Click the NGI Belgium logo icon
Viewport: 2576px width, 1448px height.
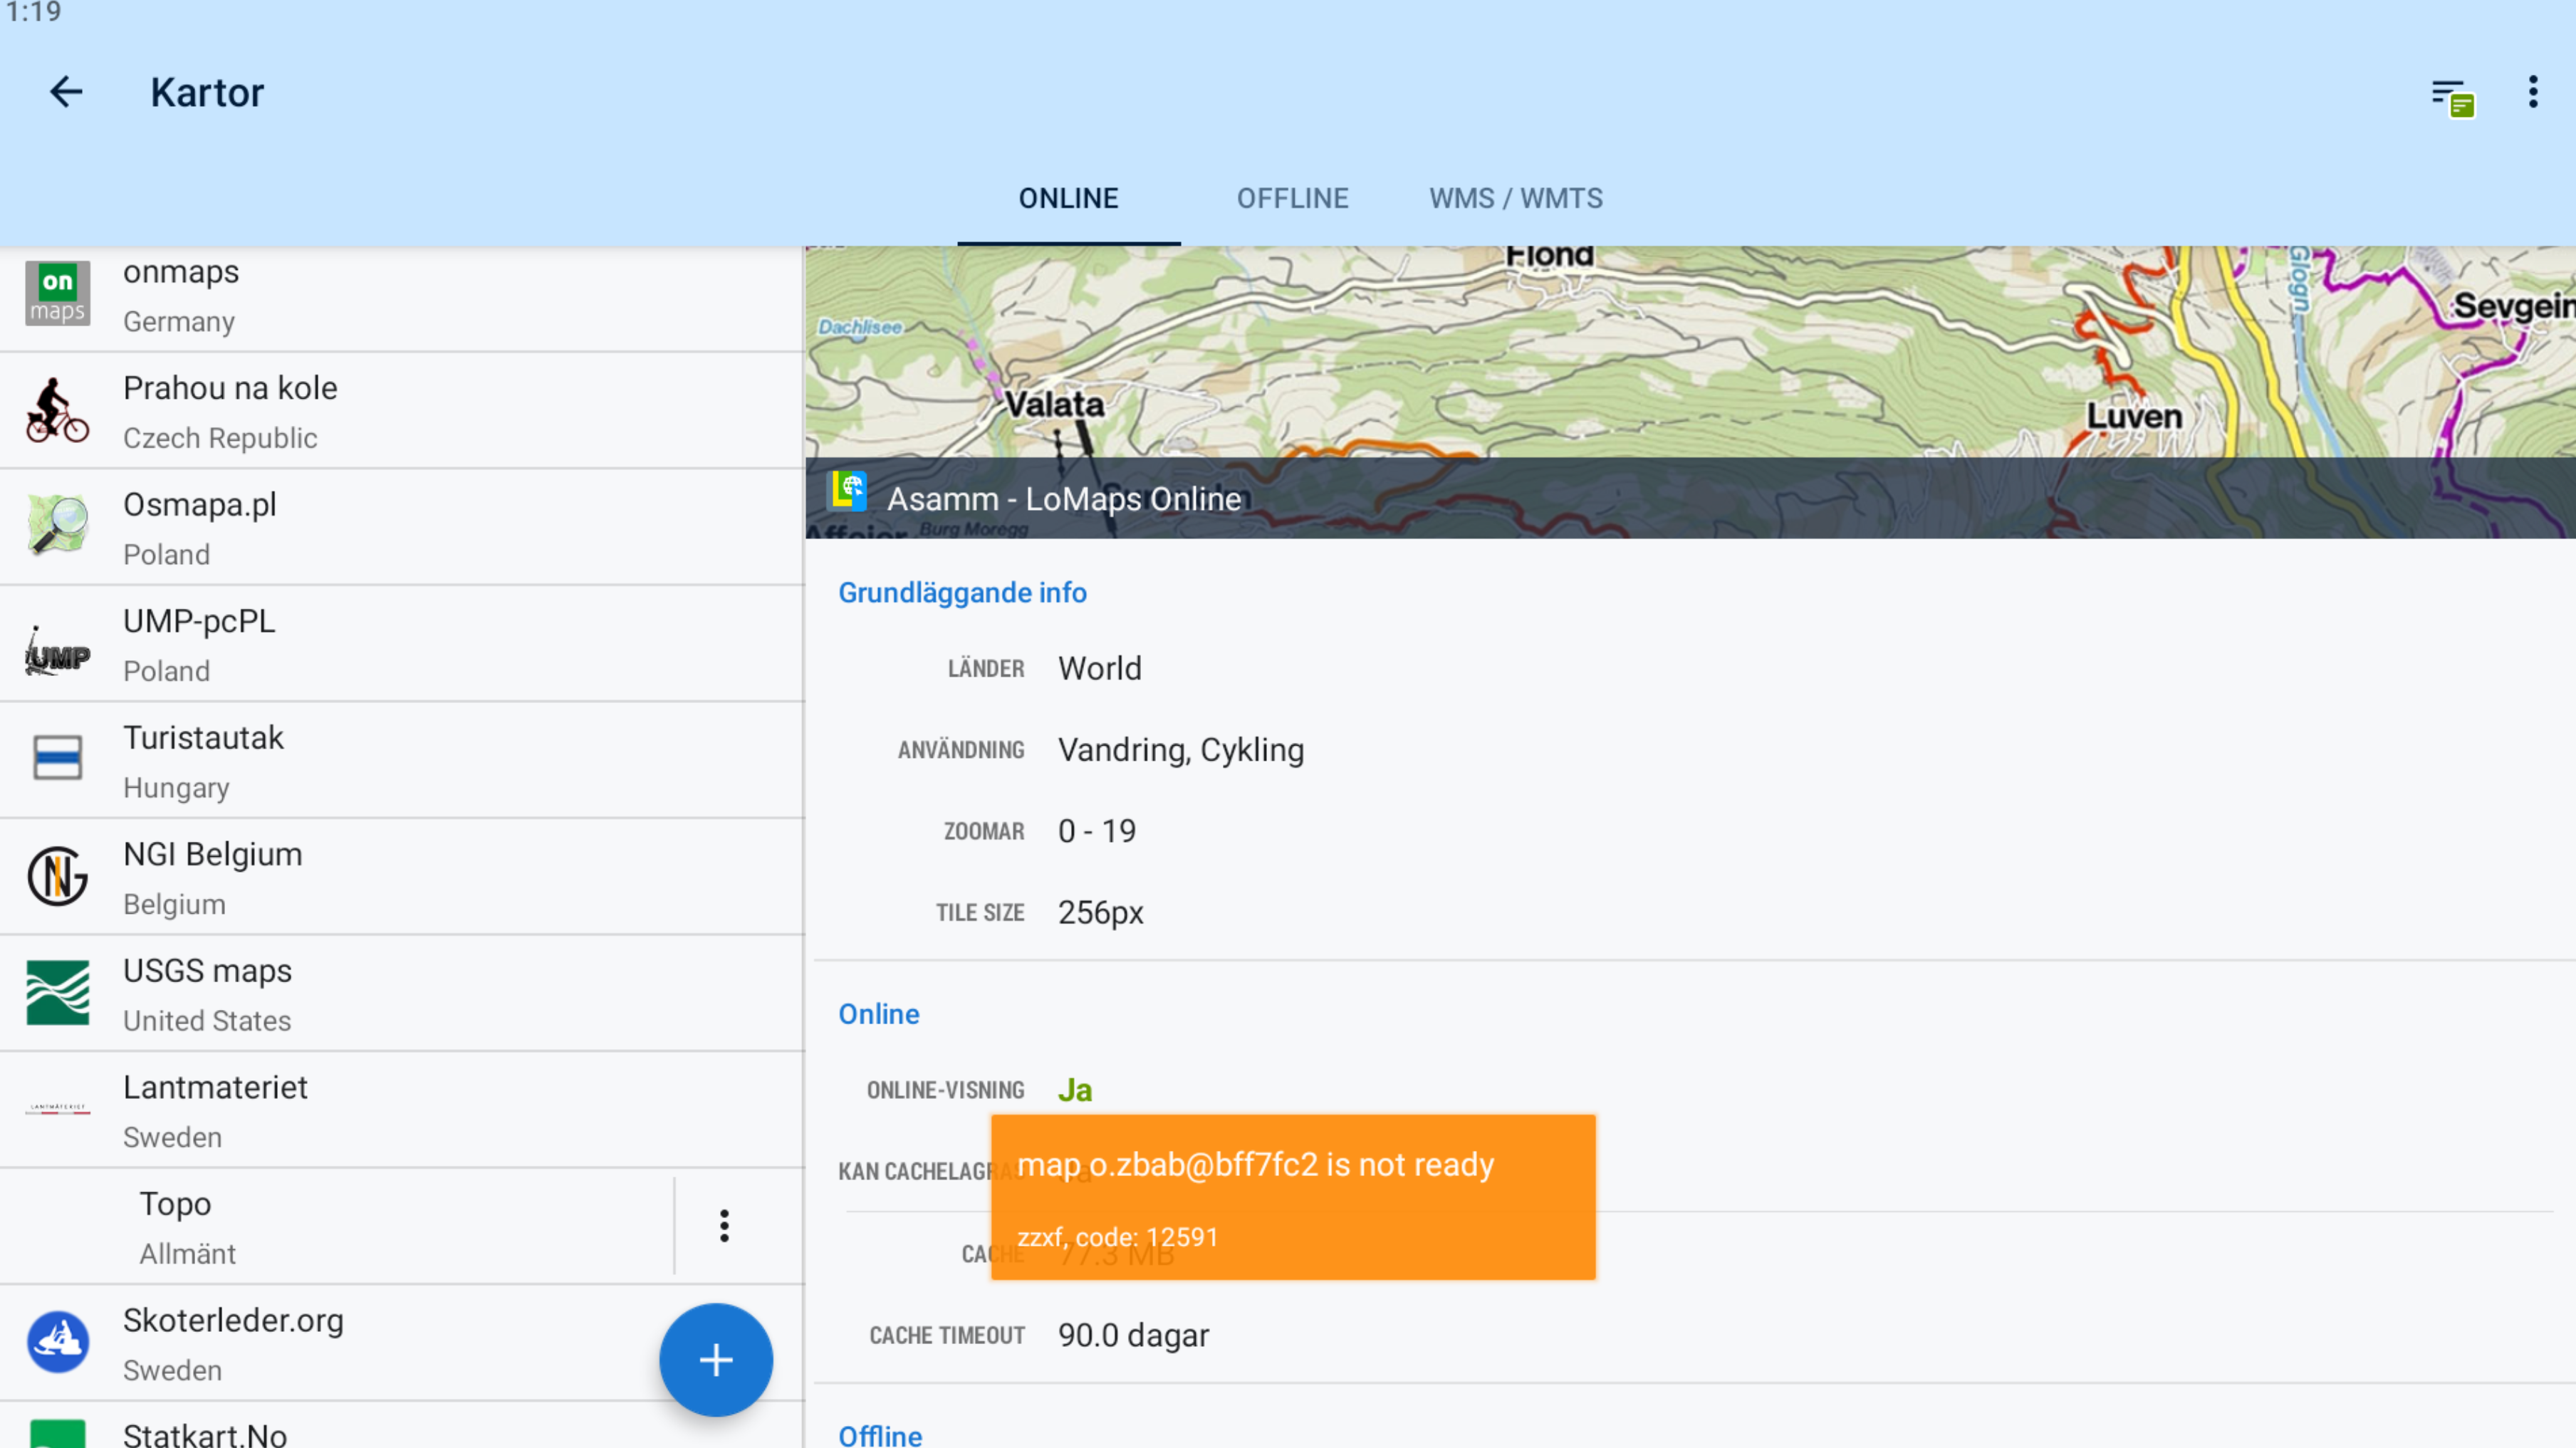(x=58, y=876)
